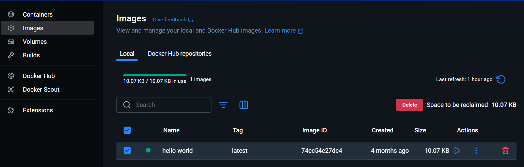Image resolution: width=524 pixels, height=167 pixels.
Task: Uncheck the select-all header checkbox
Action: point(127,130)
